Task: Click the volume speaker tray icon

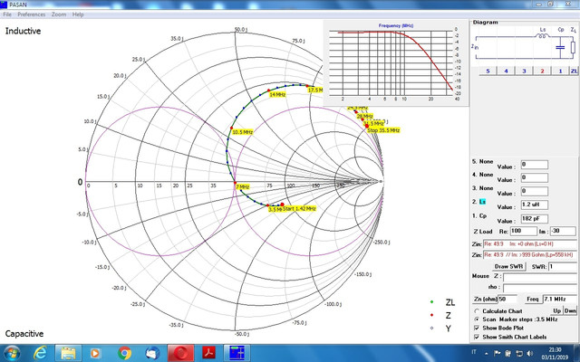Action: (x=529, y=354)
